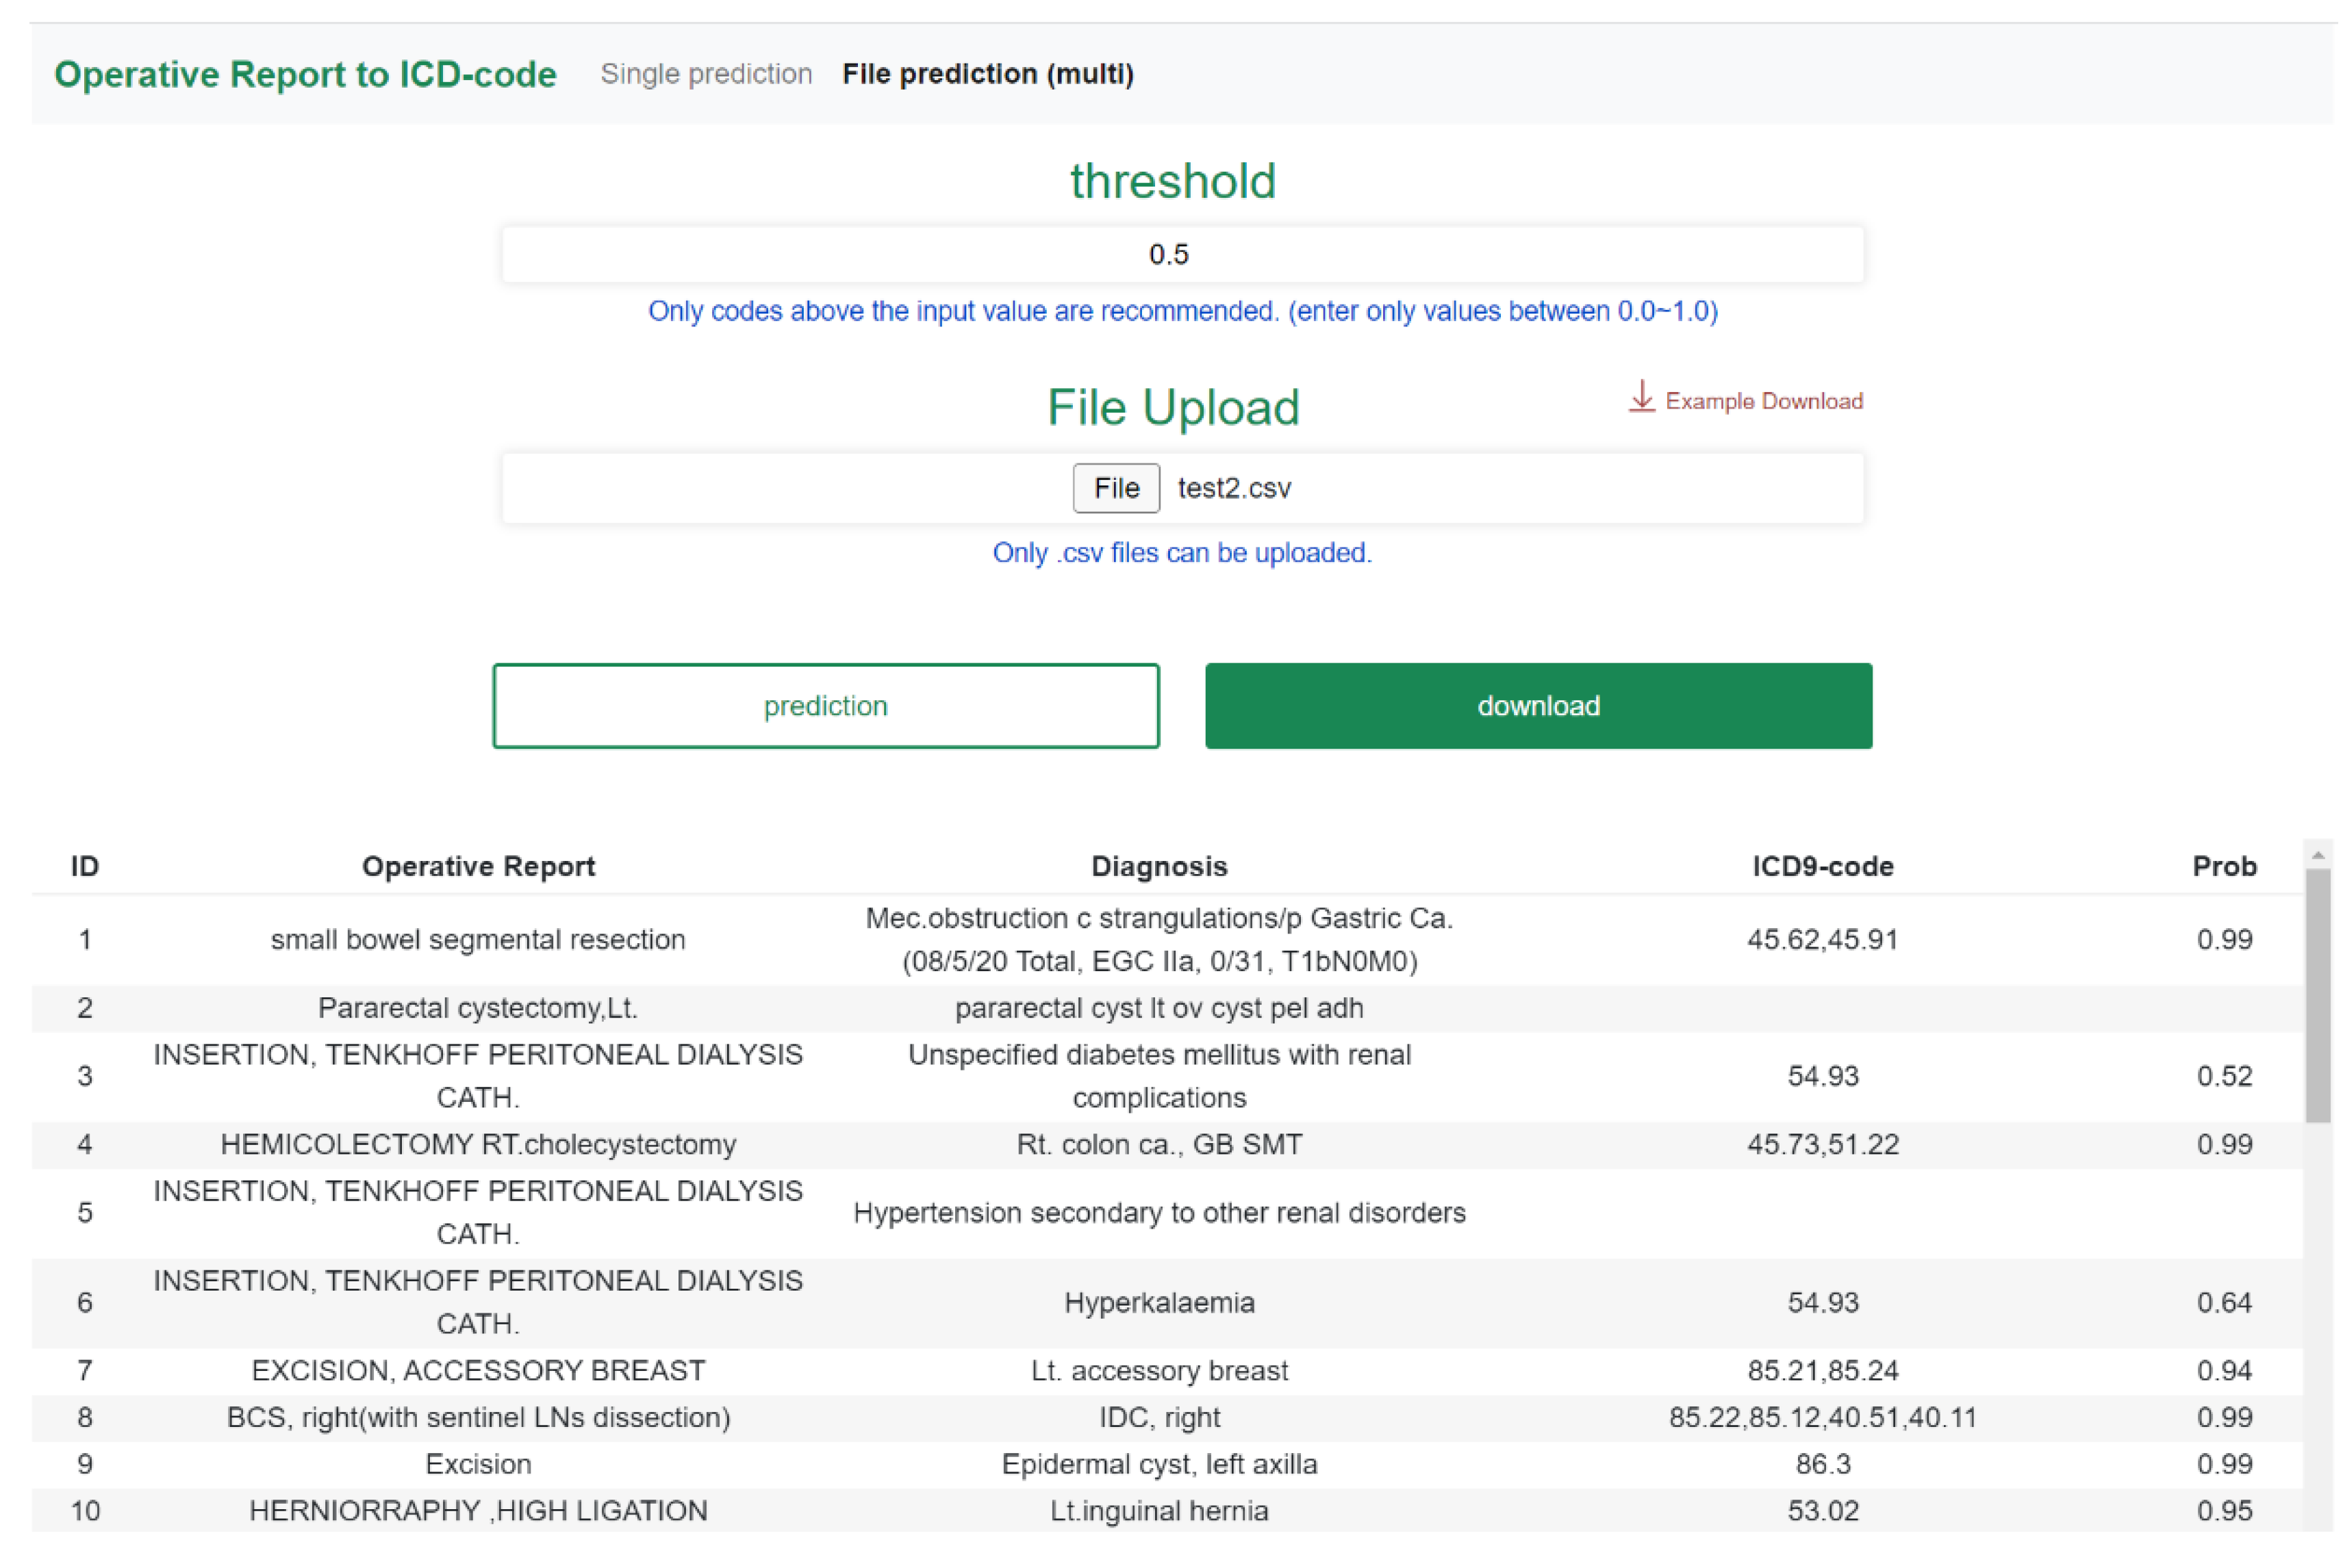2343x1568 pixels.
Task: Click the Example Download arrow icon
Action: [1641, 397]
